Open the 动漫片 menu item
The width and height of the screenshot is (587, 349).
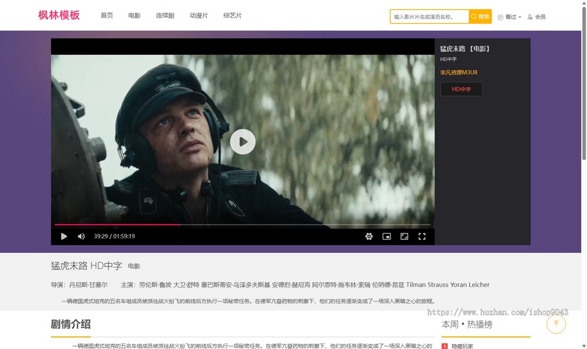click(x=199, y=16)
